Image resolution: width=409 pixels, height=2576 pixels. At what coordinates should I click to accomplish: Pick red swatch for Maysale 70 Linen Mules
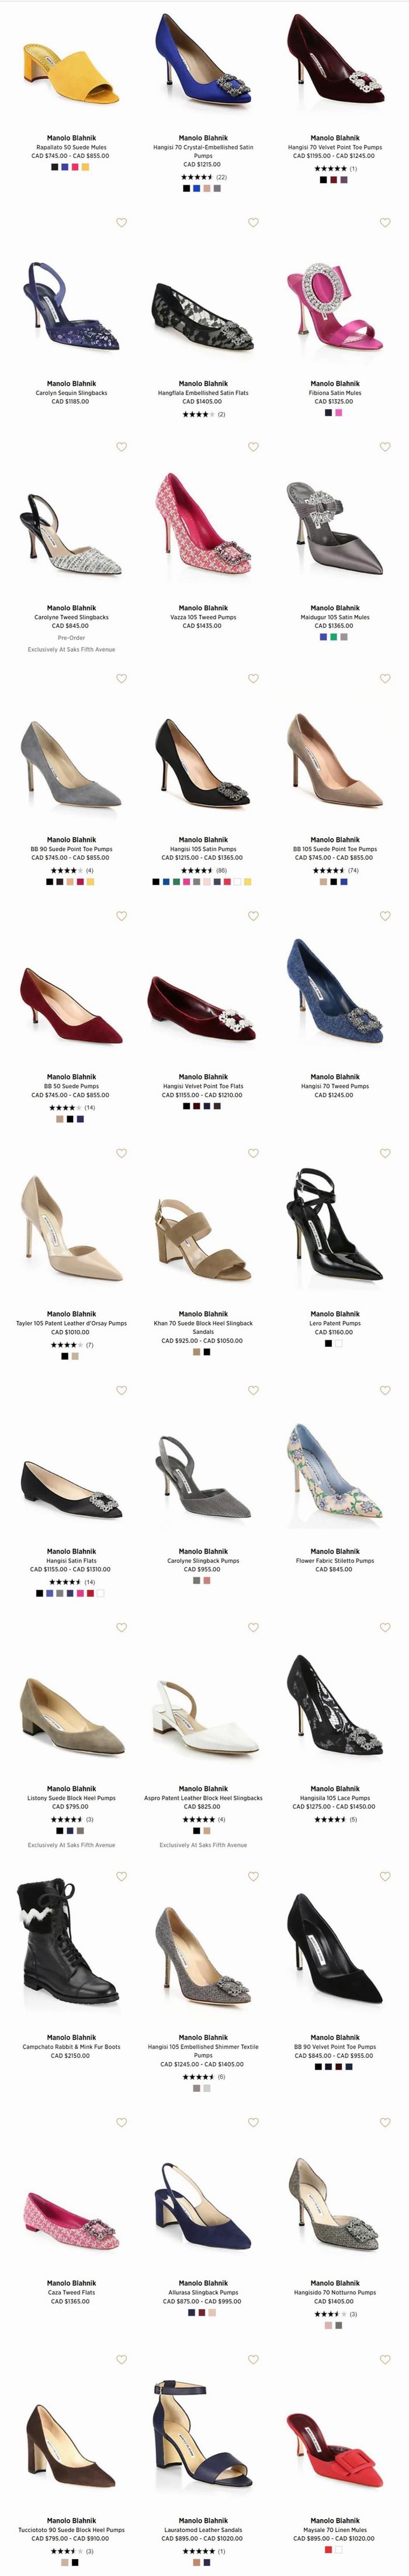tap(329, 2550)
